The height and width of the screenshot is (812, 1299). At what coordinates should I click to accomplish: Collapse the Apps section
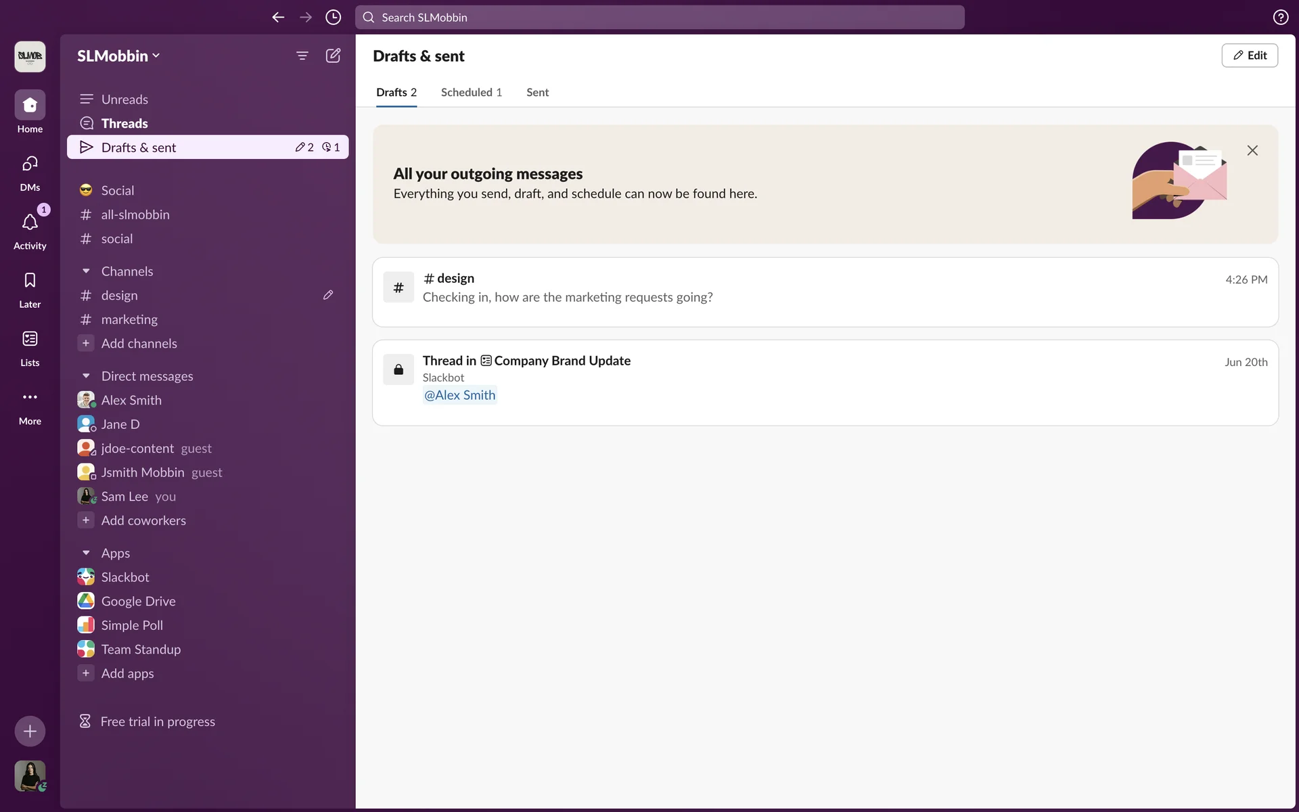86,554
